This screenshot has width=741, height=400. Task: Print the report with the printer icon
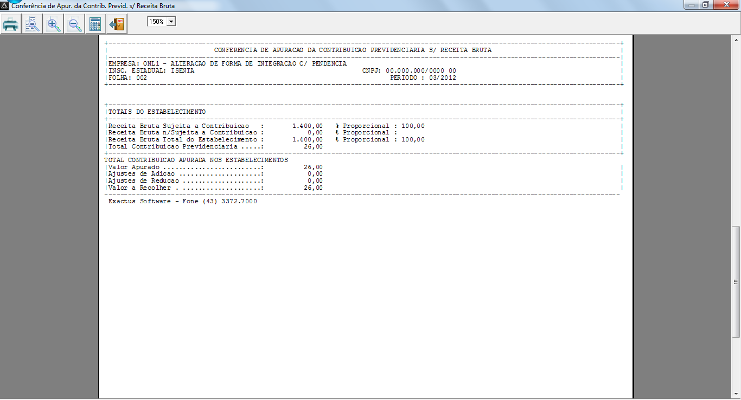[x=11, y=24]
